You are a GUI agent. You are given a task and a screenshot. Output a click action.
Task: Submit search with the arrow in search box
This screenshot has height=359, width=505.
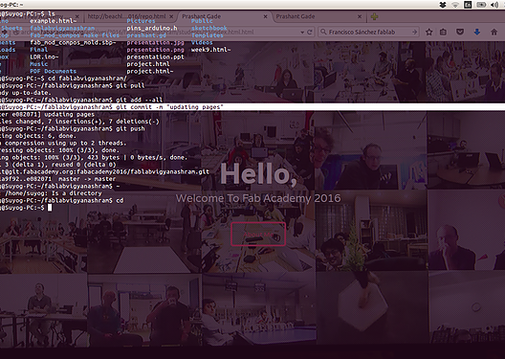pyautogui.click(x=414, y=32)
